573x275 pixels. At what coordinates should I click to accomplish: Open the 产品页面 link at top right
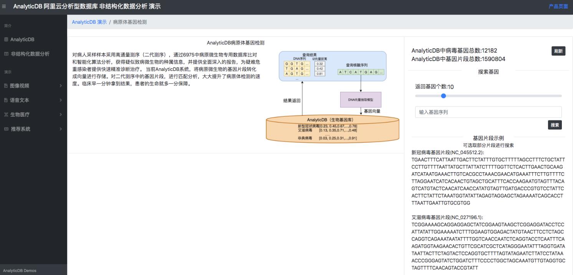coord(558,6)
